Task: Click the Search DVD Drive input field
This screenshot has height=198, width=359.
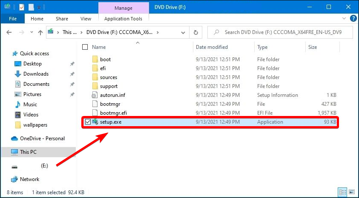Action: pos(280,32)
